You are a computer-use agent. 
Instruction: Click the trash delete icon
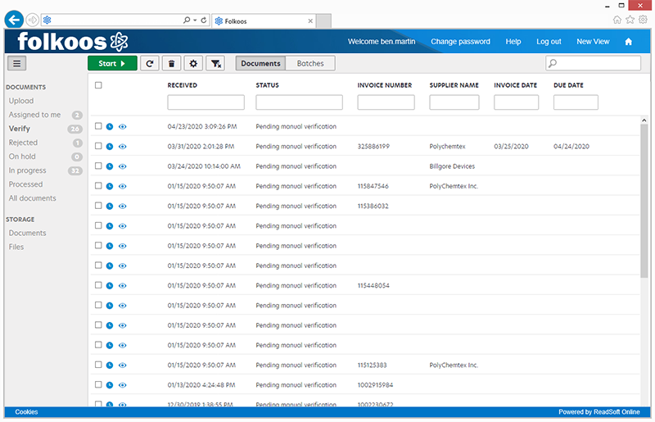coord(171,63)
